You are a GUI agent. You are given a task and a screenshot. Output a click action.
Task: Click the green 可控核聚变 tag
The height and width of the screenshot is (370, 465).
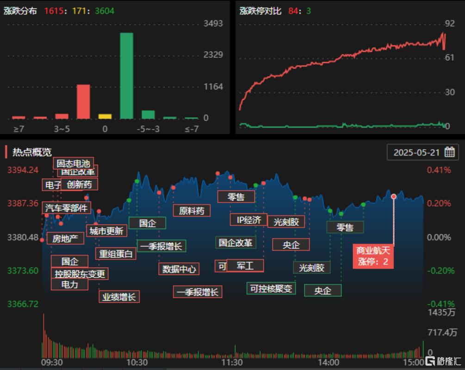[271, 288]
